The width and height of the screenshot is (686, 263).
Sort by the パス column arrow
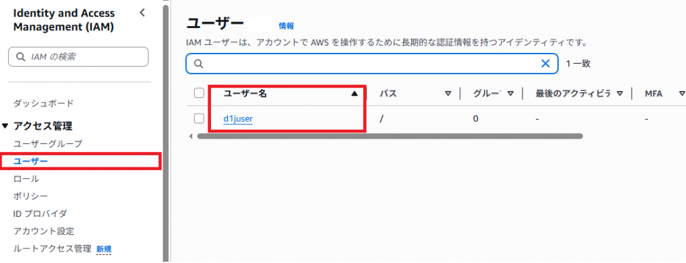pos(448,94)
